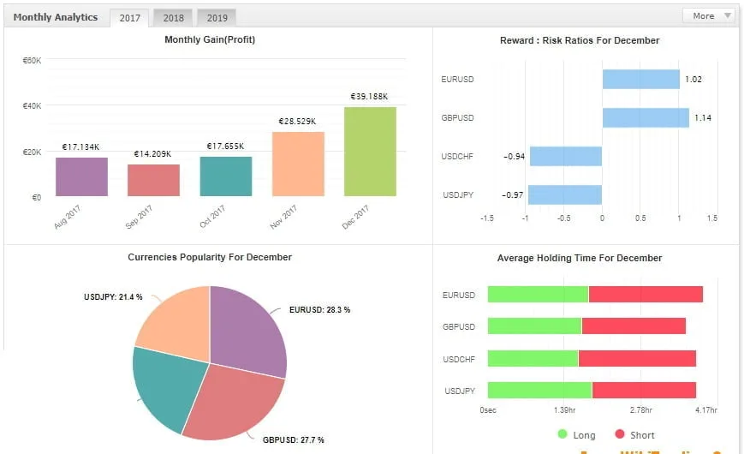This screenshot has width=744, height=454.
Task: Select the 2019 tab
Action: pos(217,18)
